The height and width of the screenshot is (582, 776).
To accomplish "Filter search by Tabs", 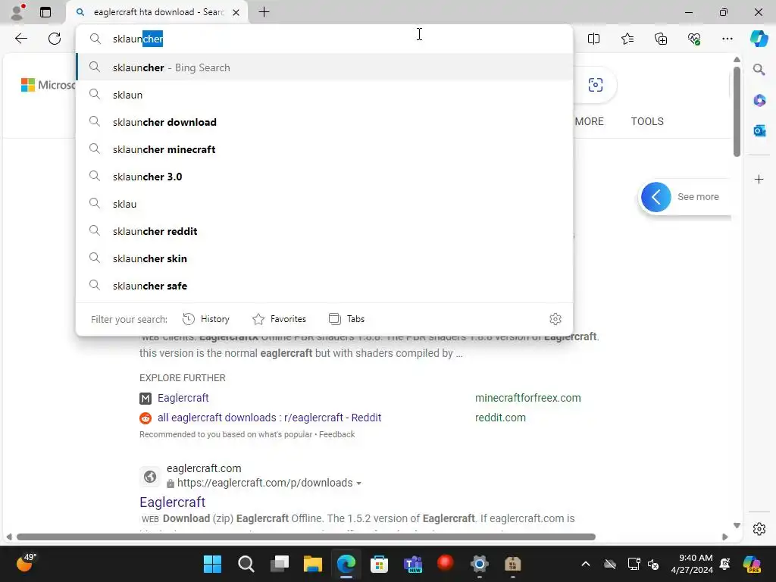I will pos(346,319).
